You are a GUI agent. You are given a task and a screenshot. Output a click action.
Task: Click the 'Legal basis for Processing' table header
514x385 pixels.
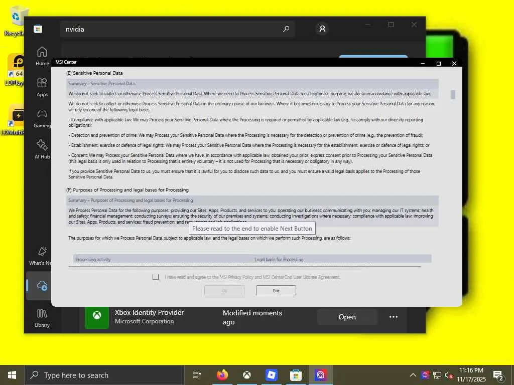coord(279,260)
